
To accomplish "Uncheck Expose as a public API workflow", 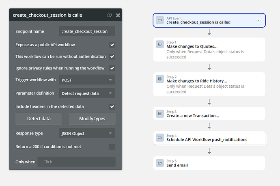I will coord(112,45).
